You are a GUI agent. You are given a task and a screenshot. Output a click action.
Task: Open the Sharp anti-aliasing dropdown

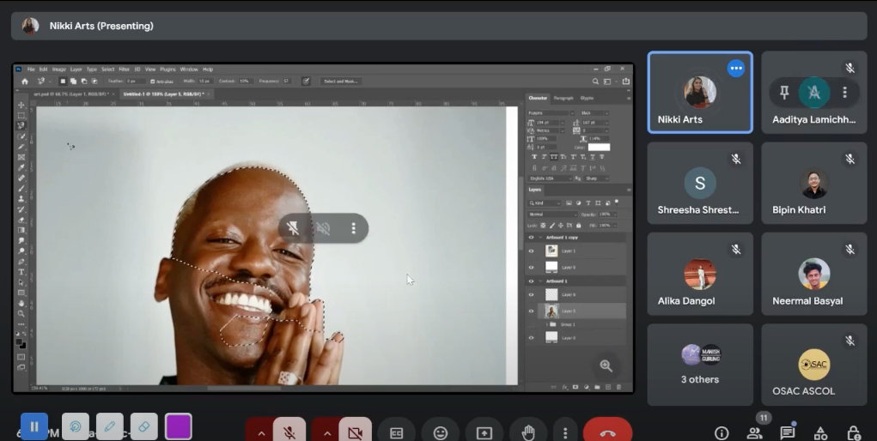click(597, 178)
